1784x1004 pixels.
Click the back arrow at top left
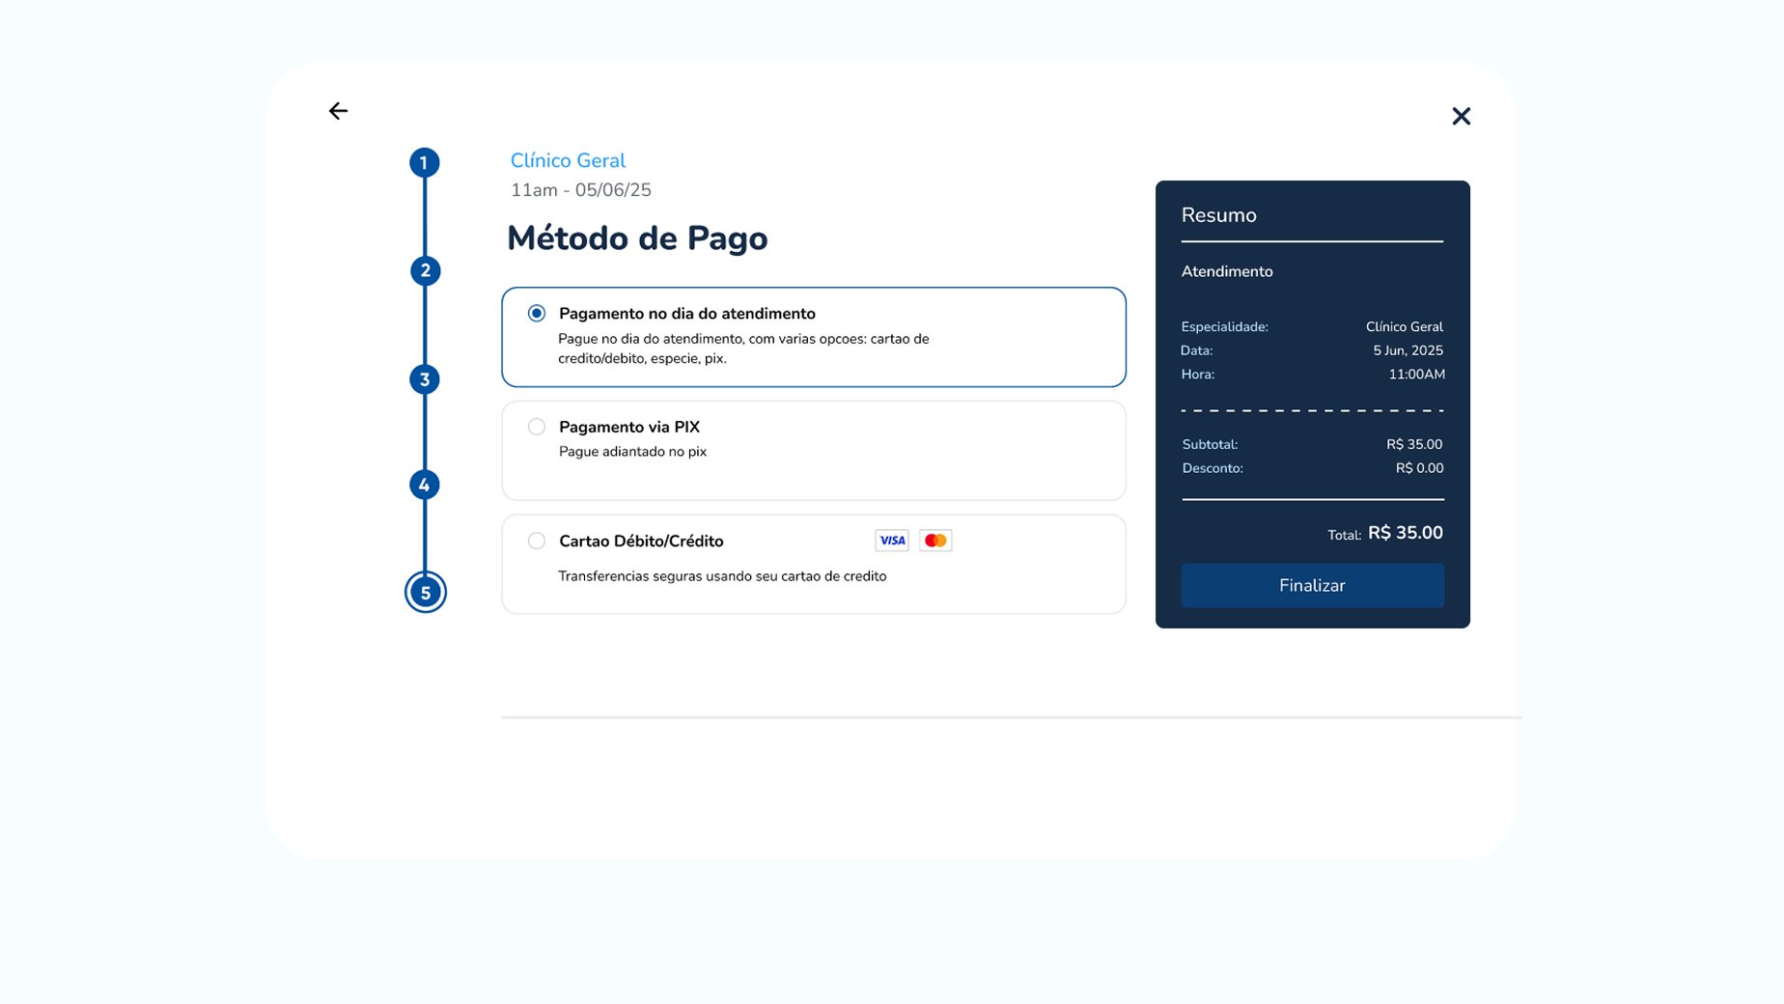coord(338,110)
